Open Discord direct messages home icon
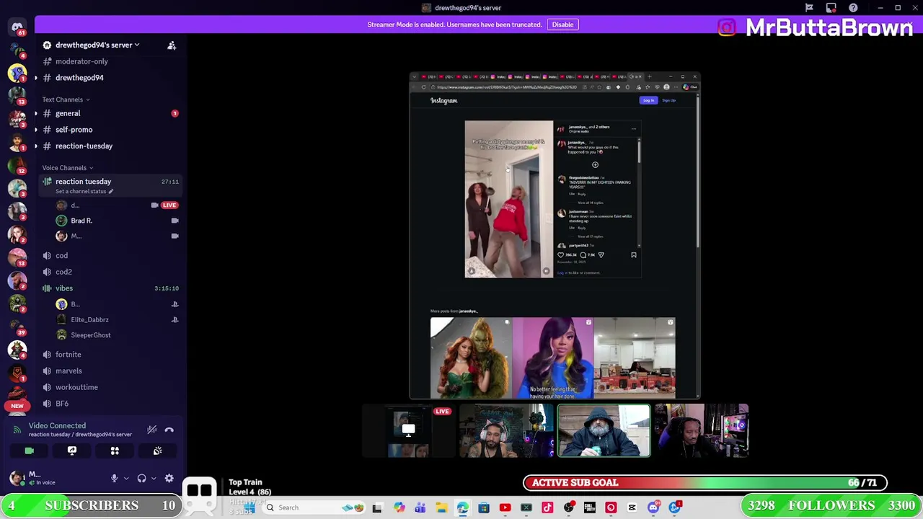The height and width of the screenshot is (519, 923). pyautogui.click(x=17, y=27)
